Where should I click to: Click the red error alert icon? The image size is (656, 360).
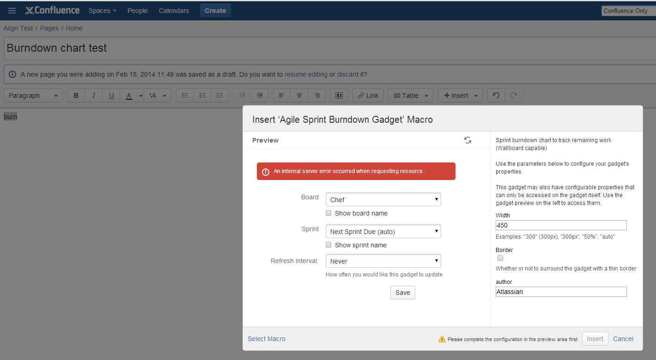pos(266,172)
